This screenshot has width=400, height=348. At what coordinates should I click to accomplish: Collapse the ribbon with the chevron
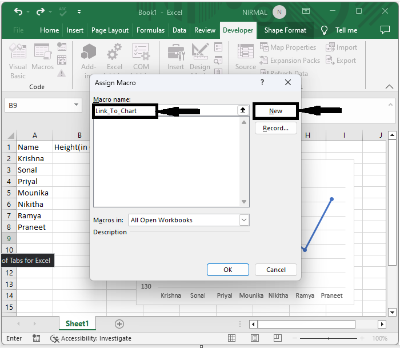(389, 86)
